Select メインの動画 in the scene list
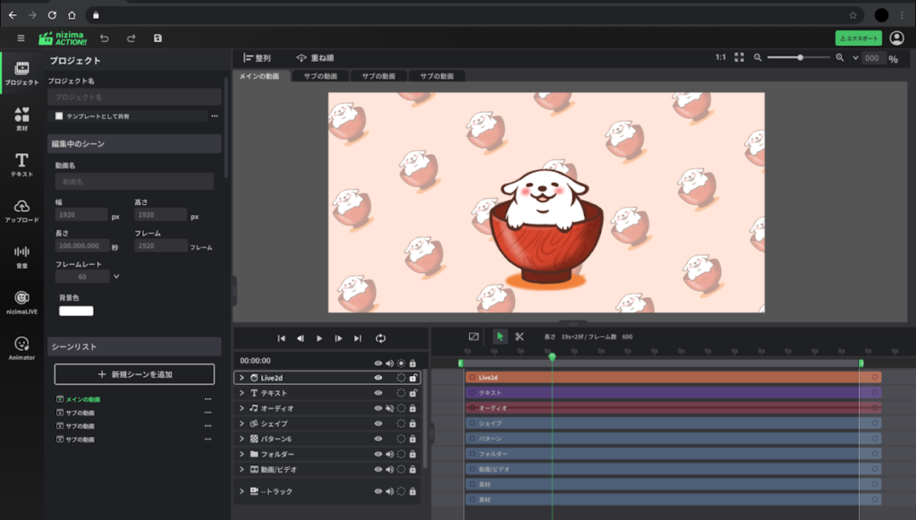 [82, 400]
